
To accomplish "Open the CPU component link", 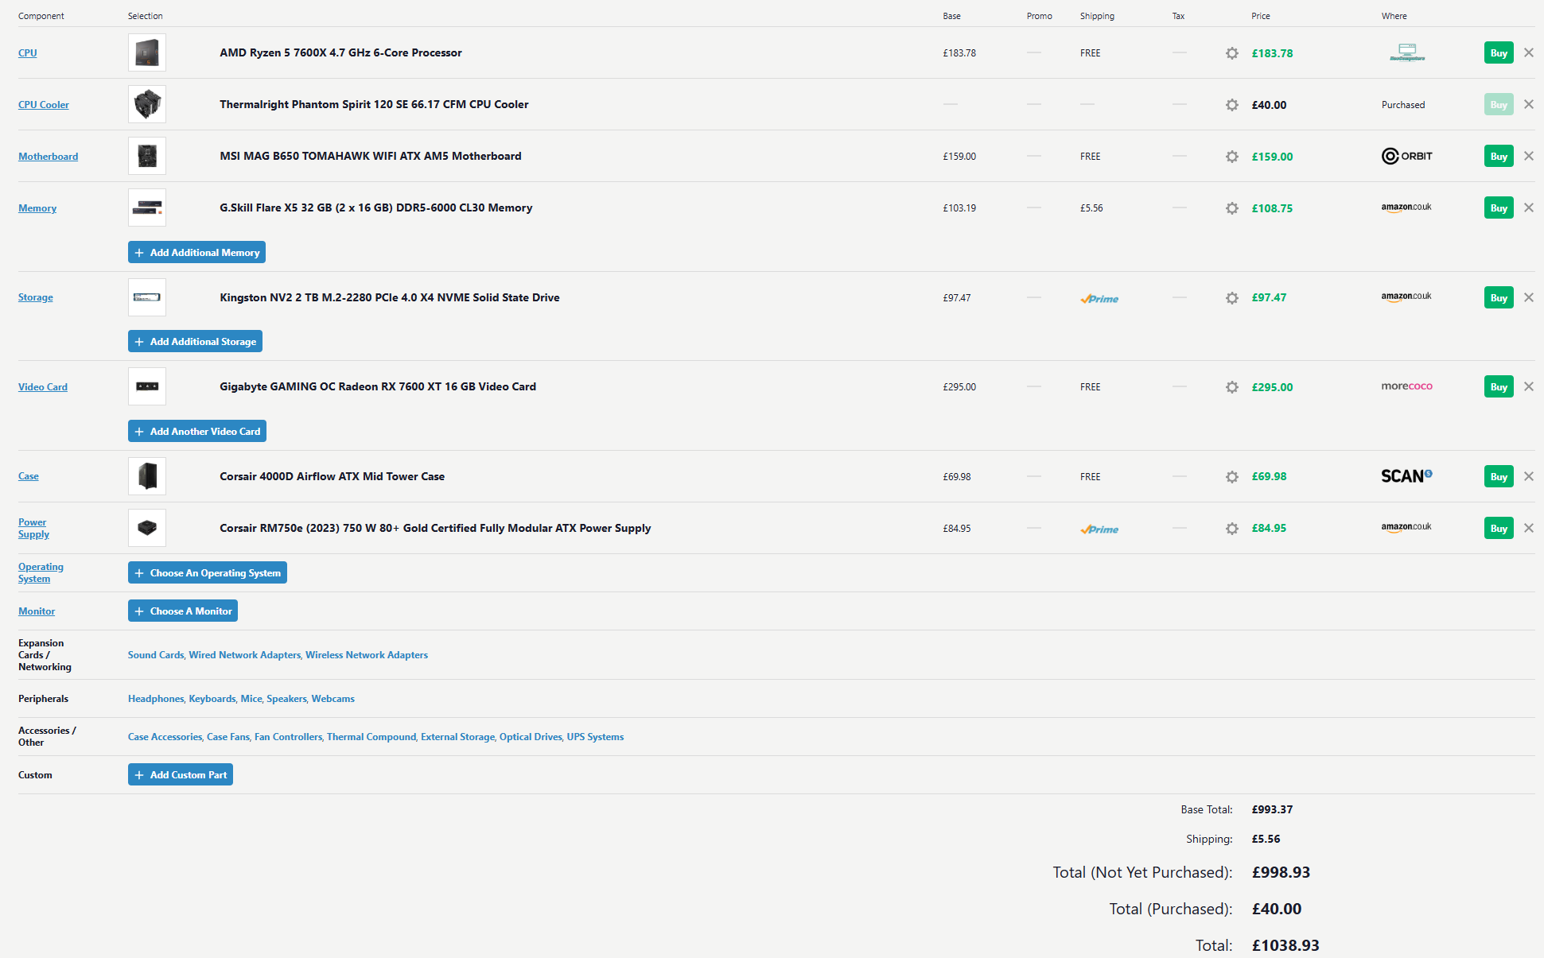I will click(x=28, y=53).
